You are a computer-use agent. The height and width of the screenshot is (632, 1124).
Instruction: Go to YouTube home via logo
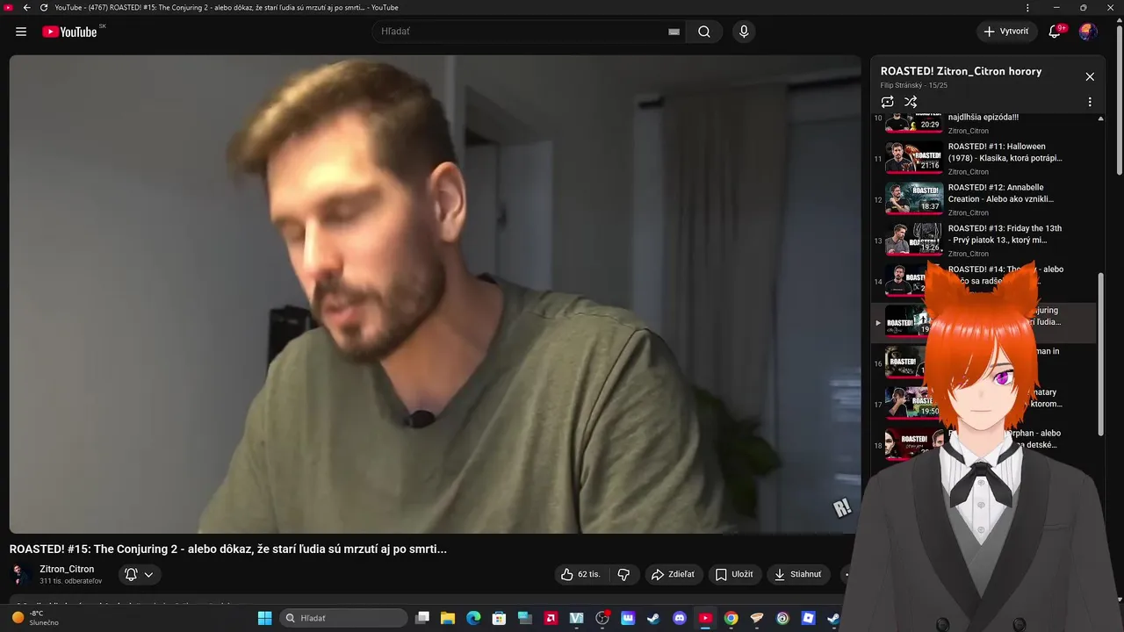point(69,32)
